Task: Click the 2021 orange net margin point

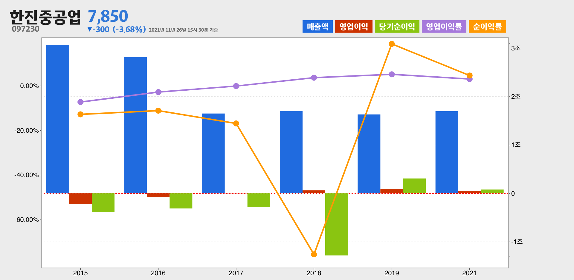Action: (x=470, y=75)
